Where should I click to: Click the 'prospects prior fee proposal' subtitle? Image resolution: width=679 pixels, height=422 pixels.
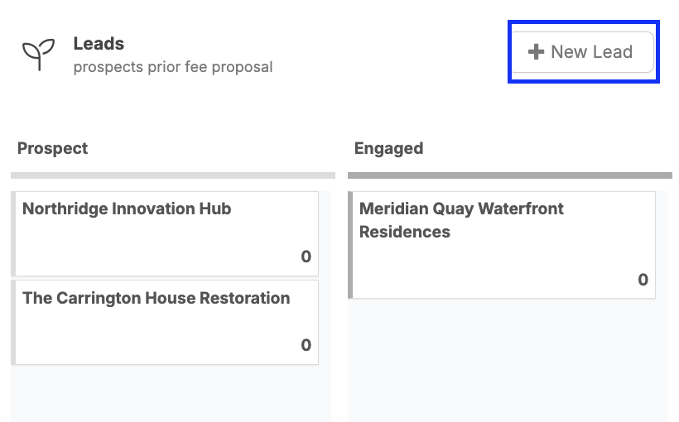[173, 67]
